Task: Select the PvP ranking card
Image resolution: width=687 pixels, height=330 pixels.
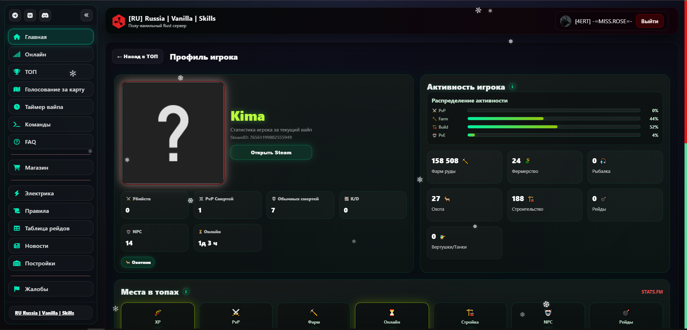Action: click(236, 316)
